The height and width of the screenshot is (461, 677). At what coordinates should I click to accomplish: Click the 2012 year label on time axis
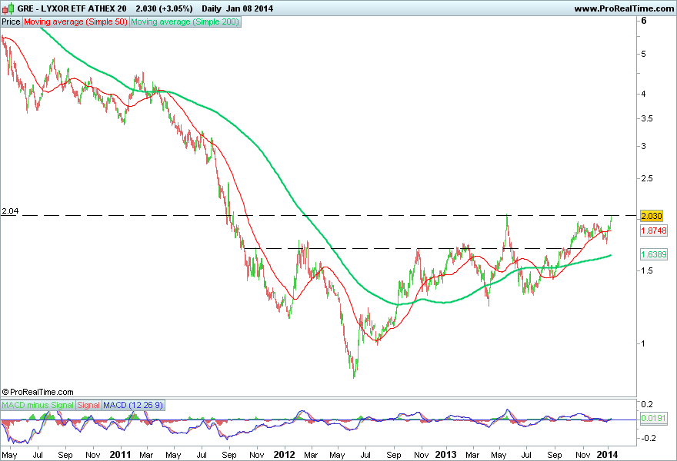point(285,455)
